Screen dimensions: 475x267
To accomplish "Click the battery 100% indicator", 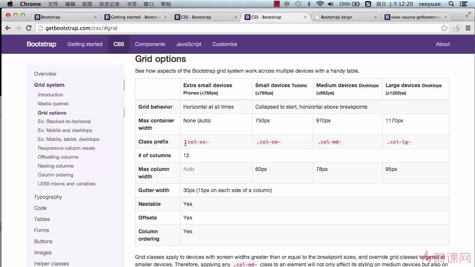I will tap(350, 4).
